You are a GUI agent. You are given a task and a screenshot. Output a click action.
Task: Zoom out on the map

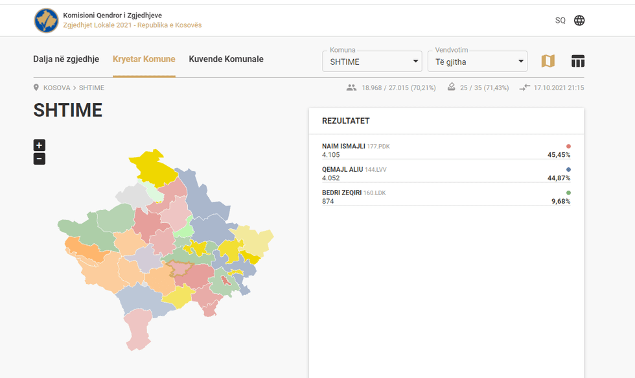40,159
